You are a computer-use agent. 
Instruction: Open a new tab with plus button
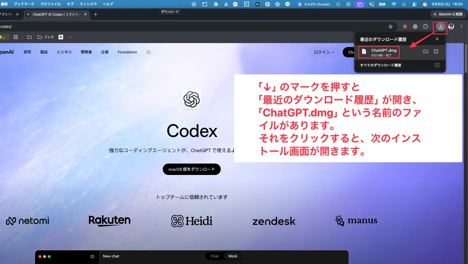click(96, 14)
